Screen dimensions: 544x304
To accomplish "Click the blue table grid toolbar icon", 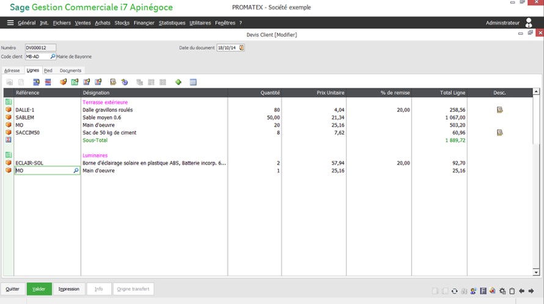I will click(x=193, y=82).
